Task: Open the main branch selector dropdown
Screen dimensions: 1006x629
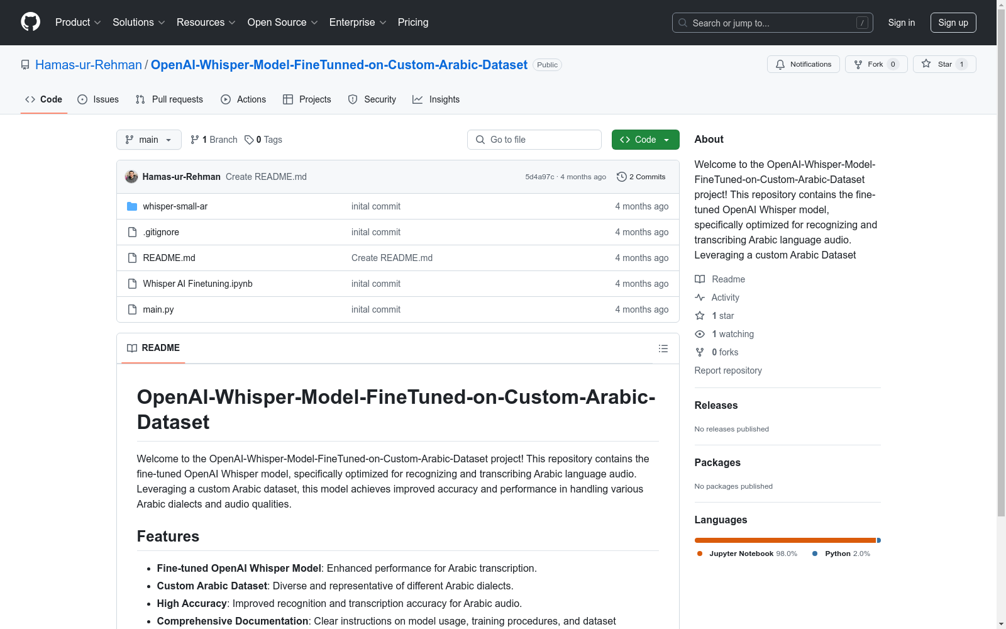Action: (x=149, y=140)
